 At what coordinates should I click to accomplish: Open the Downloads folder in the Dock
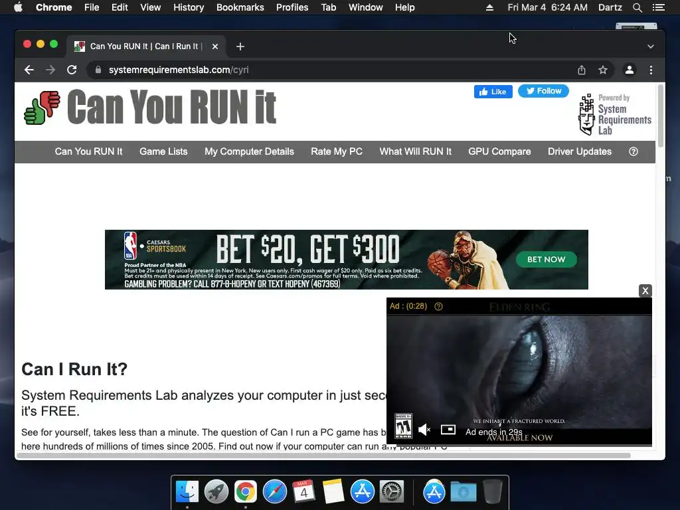(x=463, y=492)
